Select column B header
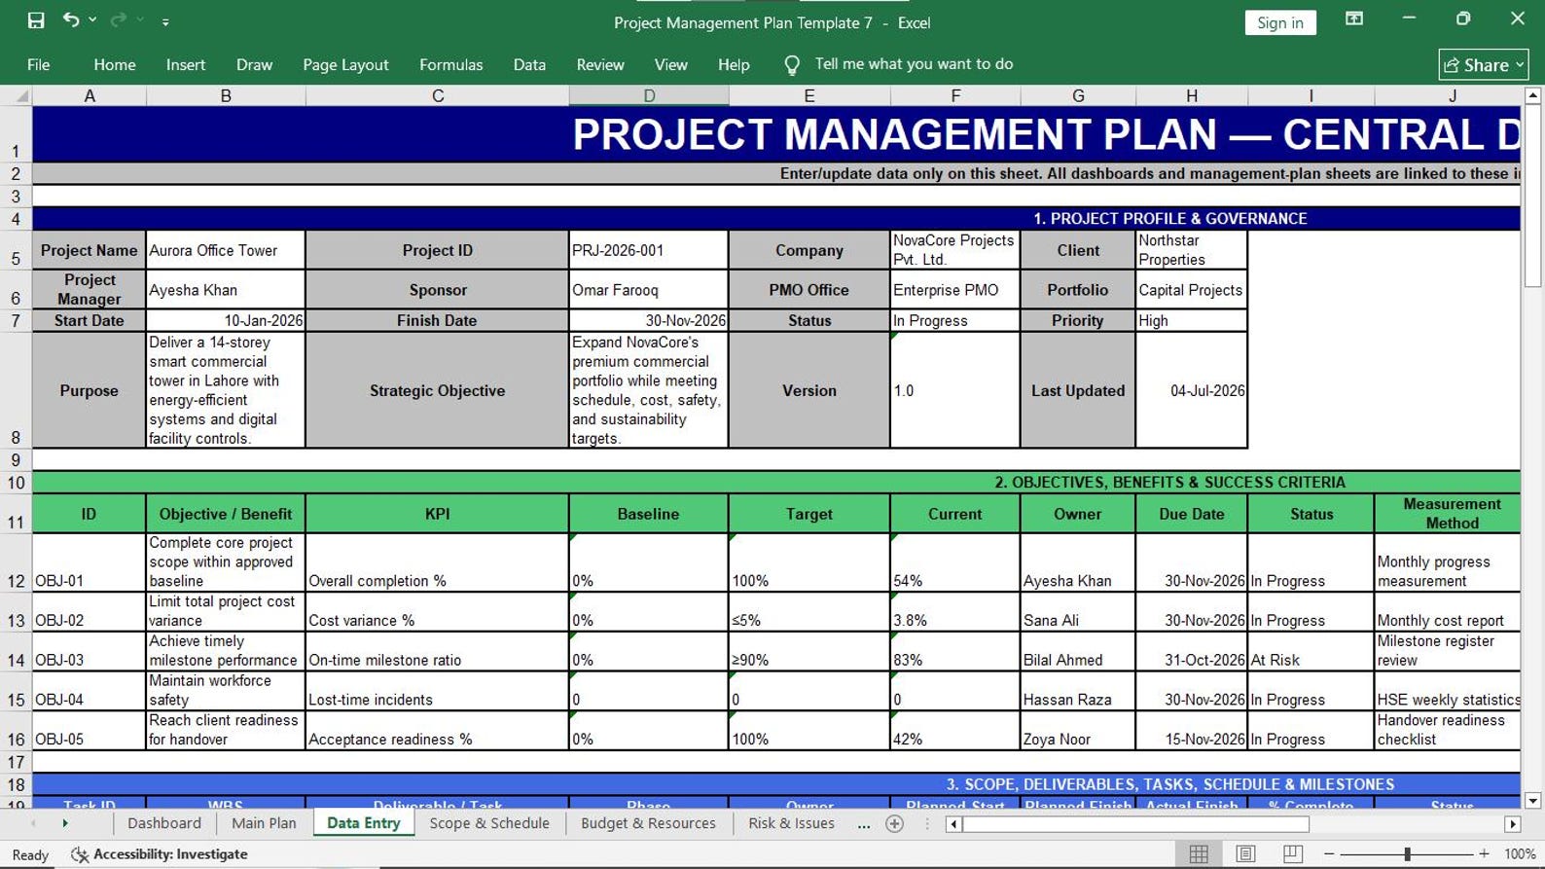1545x869 pixels. tap(226, 95)
